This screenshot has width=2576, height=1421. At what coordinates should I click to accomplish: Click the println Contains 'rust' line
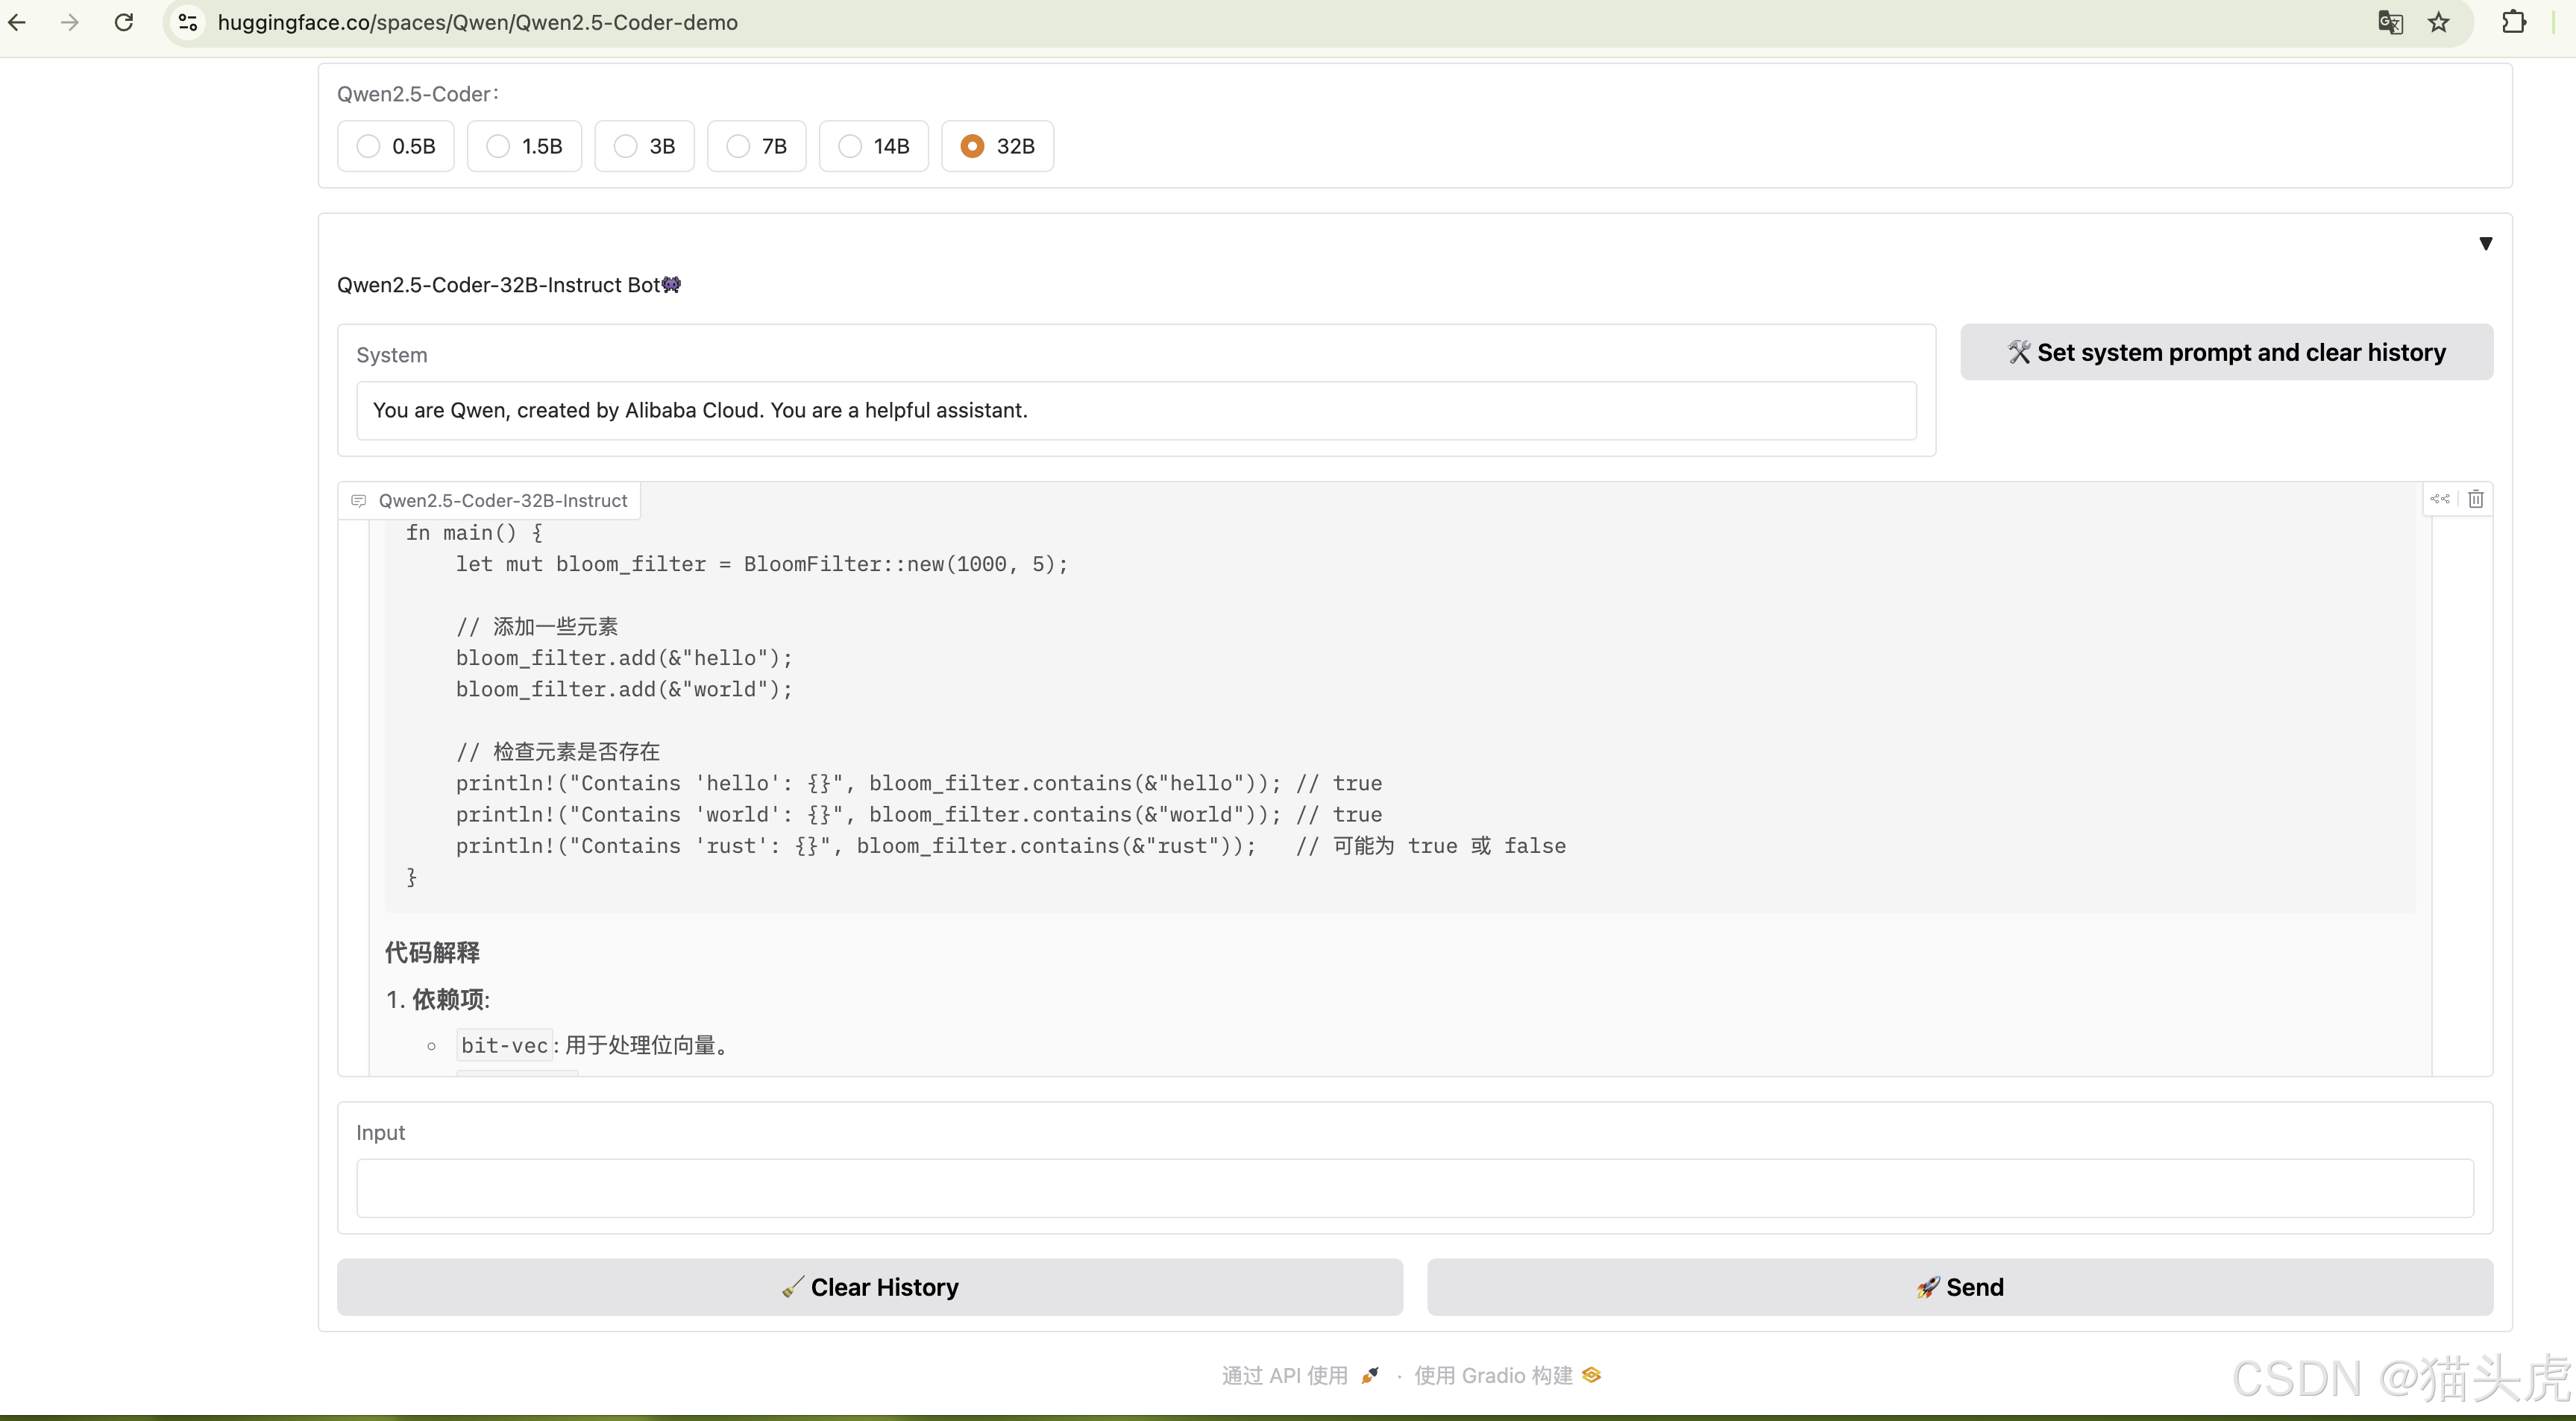[x=1010, y=846]
